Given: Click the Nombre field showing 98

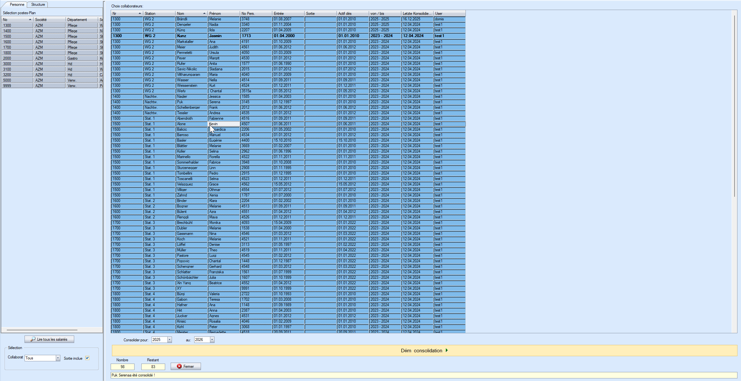Looking at the screenshot, I should click(123, 367).
